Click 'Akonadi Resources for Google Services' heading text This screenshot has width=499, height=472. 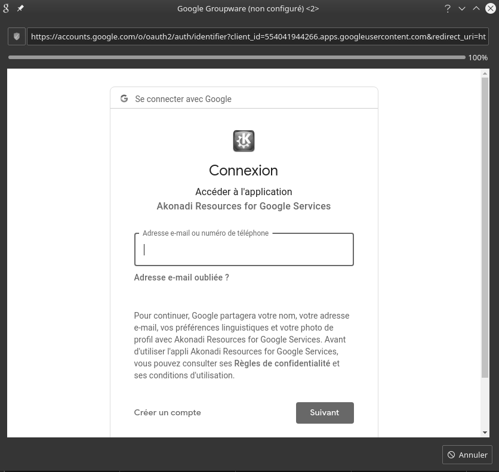tap(244, 206)
